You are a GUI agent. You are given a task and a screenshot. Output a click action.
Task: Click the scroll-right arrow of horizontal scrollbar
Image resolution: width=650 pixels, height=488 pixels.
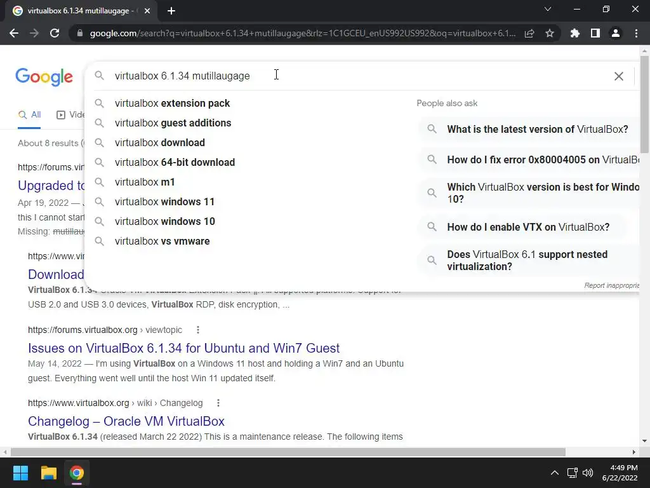click(x=634, y=452)
